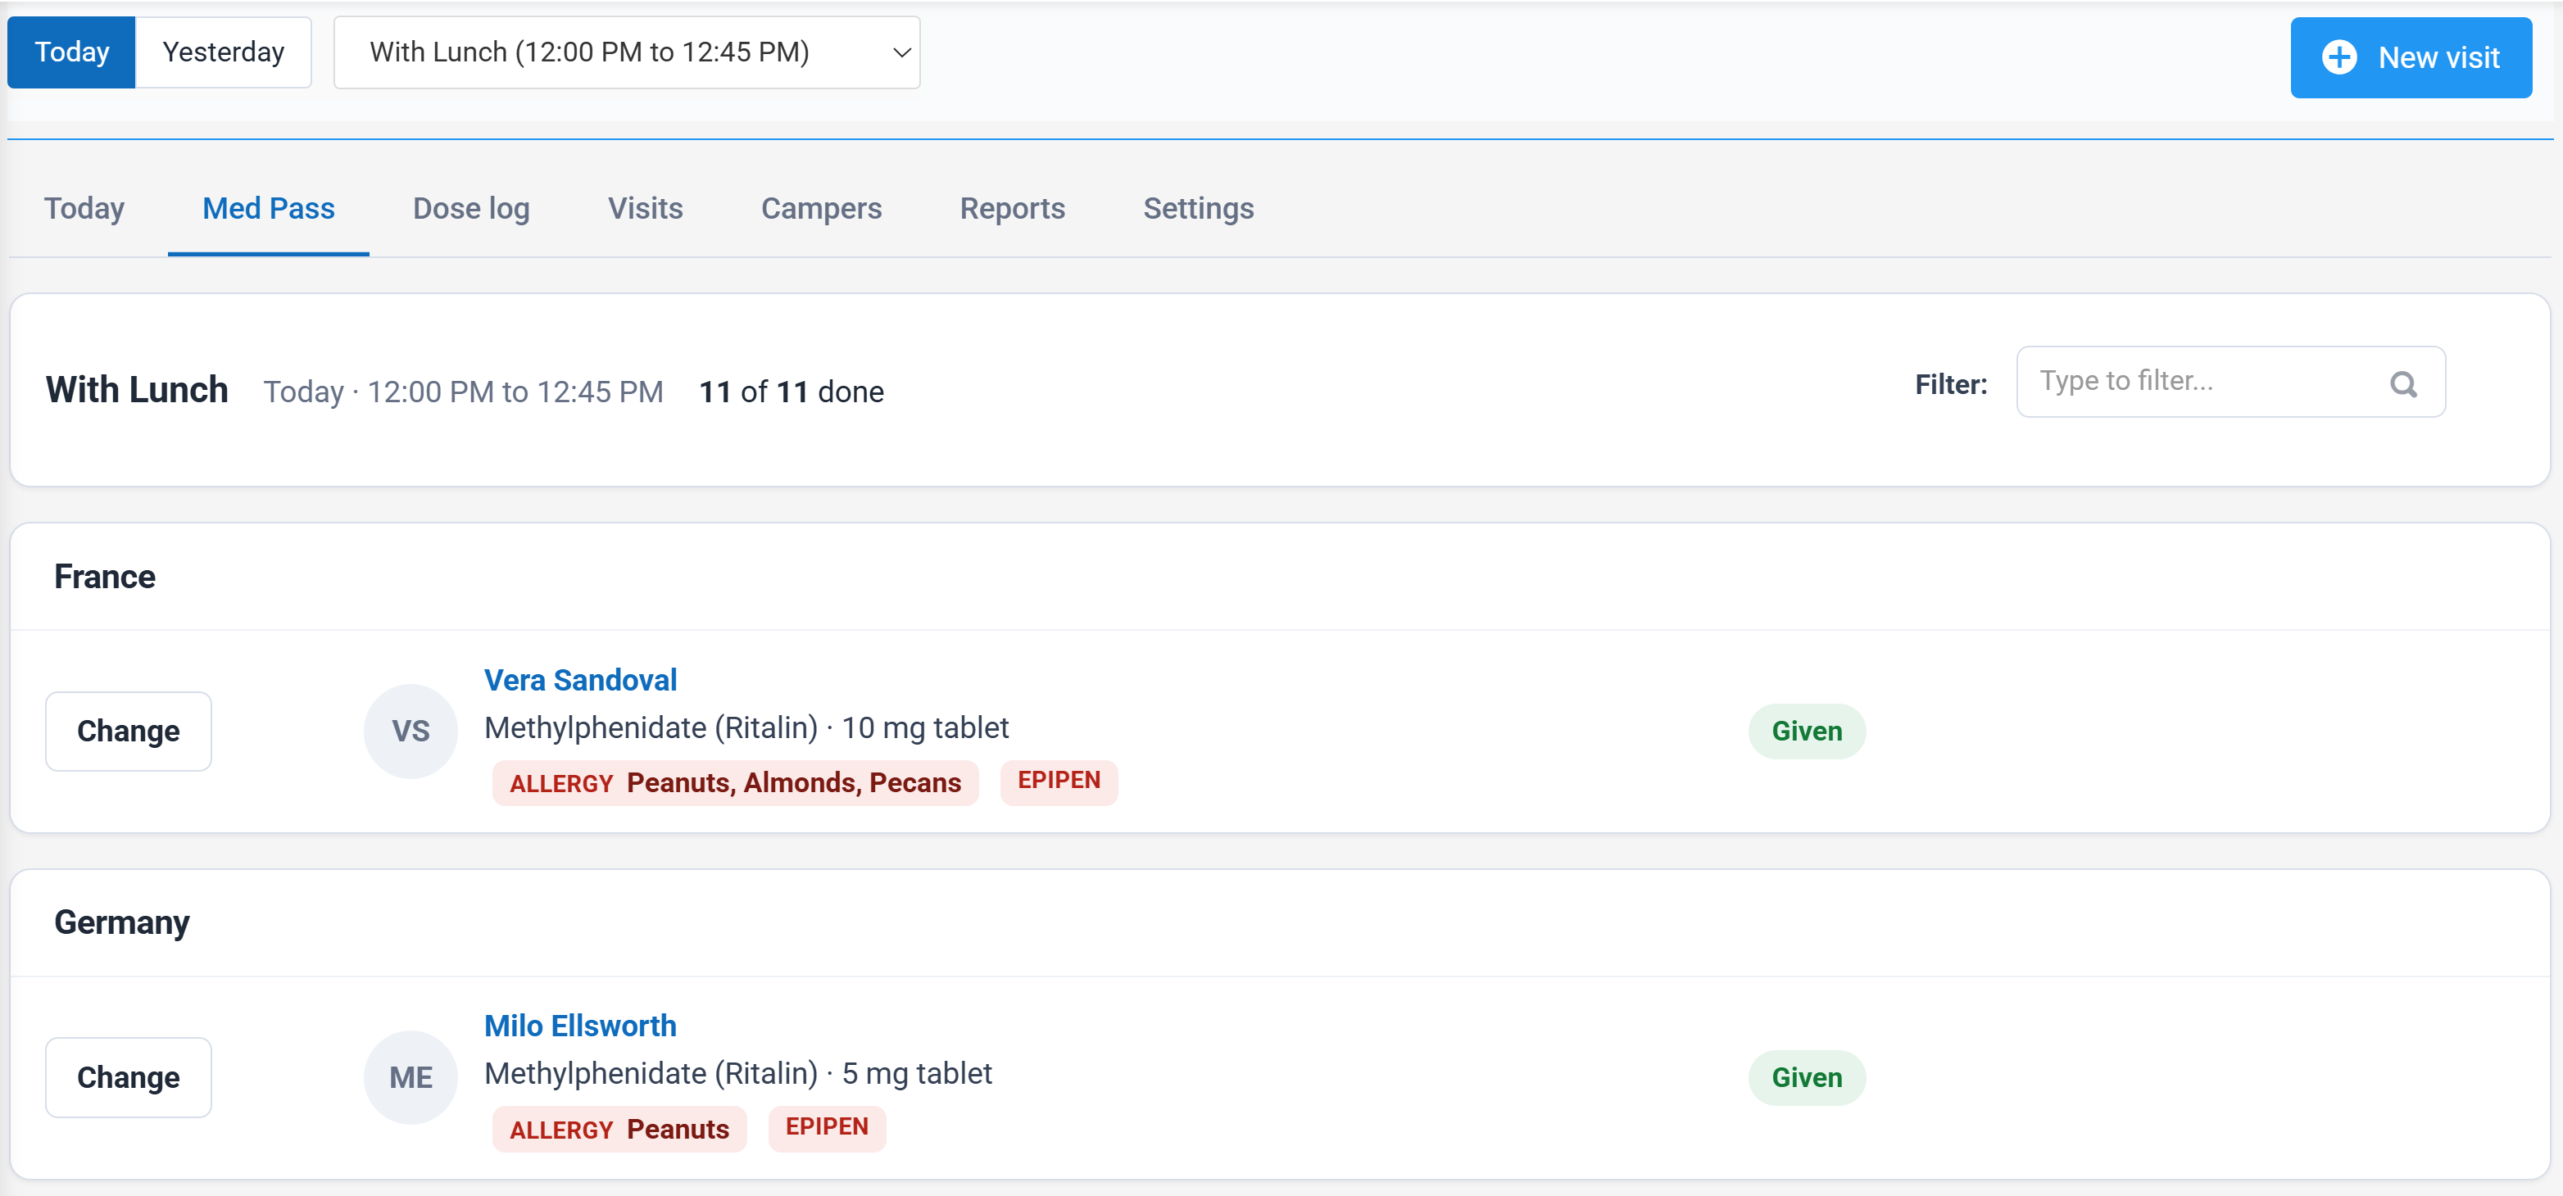Switch to the Yesterday date toggle
The height and width of the screenshot is (1196, 2563).
pos(224,52)
